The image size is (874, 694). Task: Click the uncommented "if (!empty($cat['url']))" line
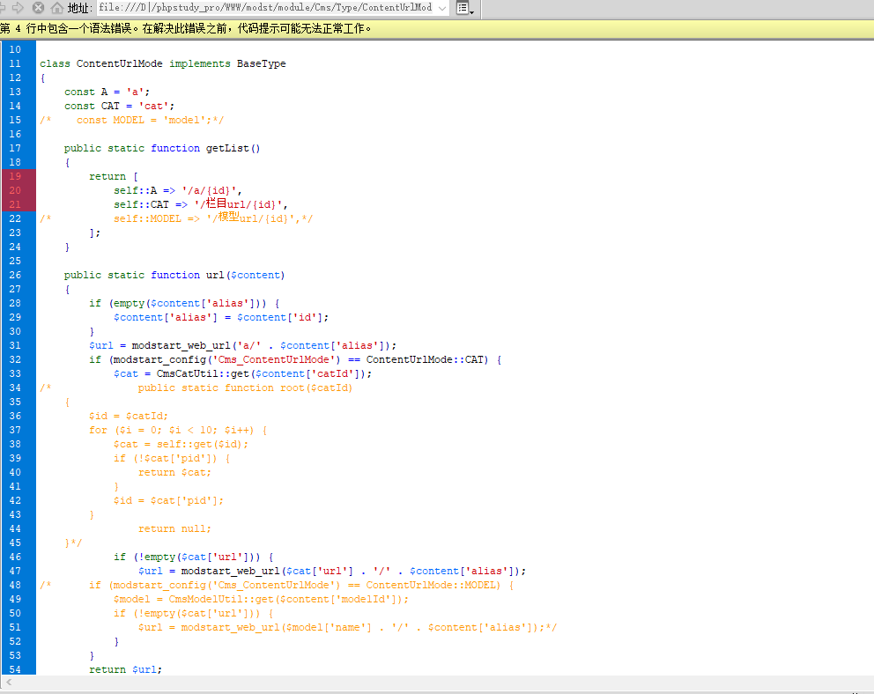point(194,557)
